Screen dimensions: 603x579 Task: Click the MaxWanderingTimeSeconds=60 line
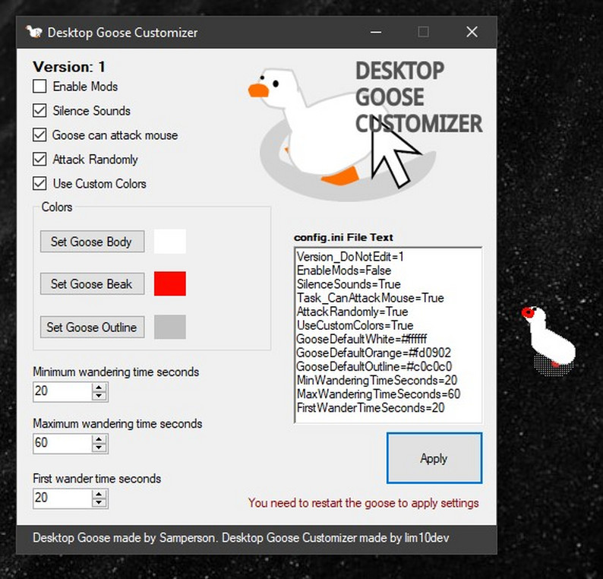[378, 394]
